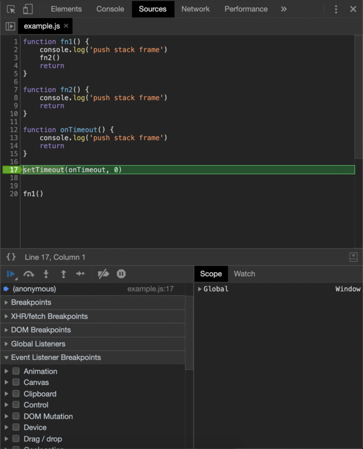The image size is (363, 449).
Task: Click the coverage drawer icon in status bar
Action: point(354,257)
